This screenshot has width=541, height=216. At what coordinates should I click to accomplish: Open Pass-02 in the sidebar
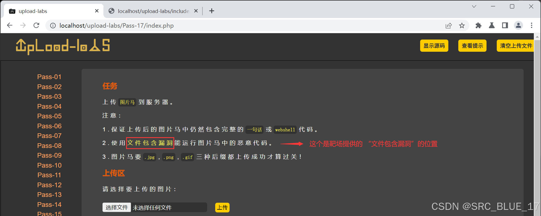(49, 87)
